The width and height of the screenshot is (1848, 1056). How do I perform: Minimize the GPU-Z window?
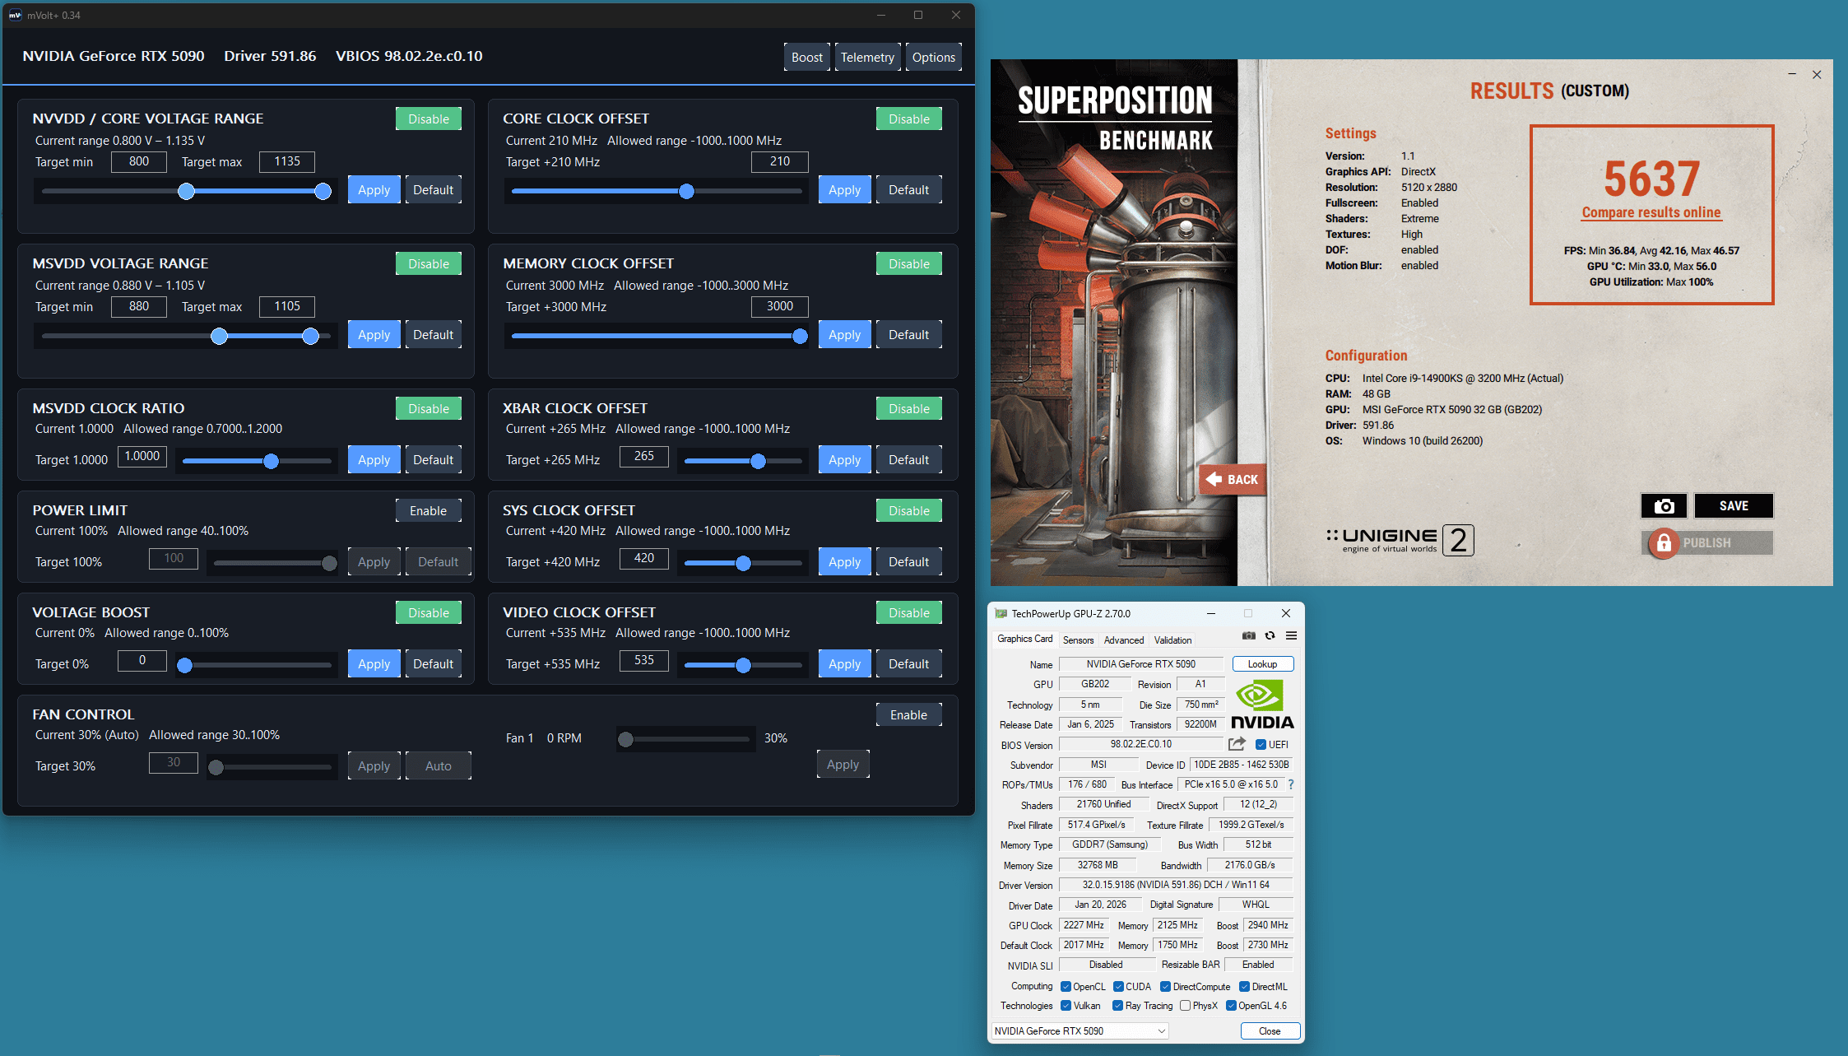tap(1211, 613)
